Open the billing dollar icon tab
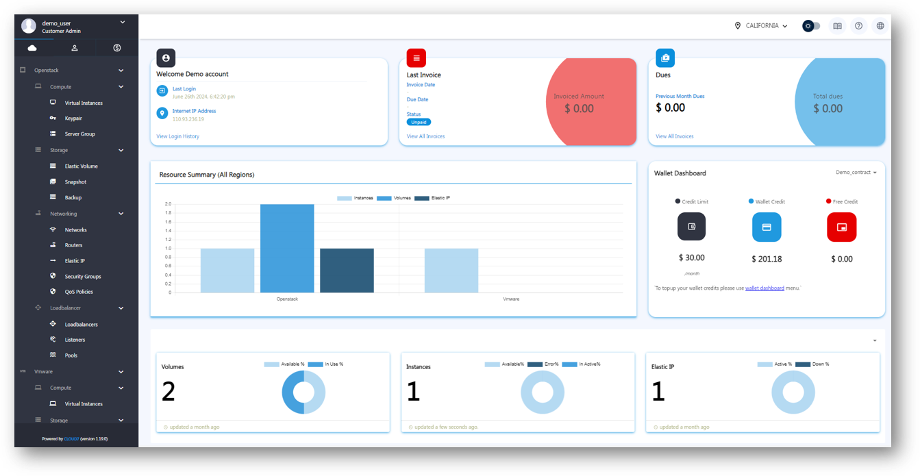This screenshot has height=476, width=920. pos(117,48)
